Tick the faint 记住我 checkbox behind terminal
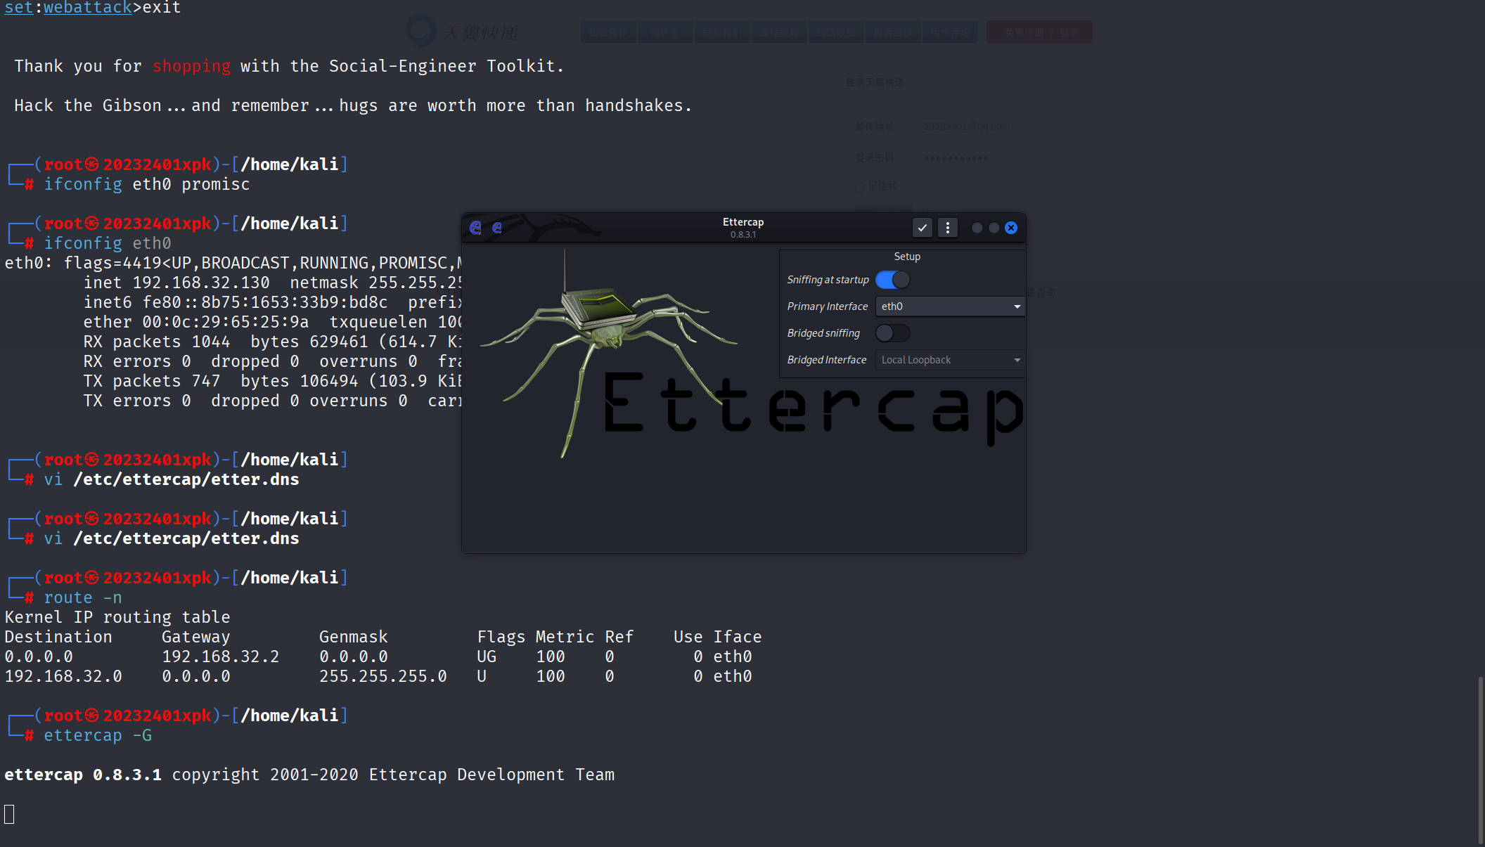This screenshot has height=847, width=1485. pos(859,187)
